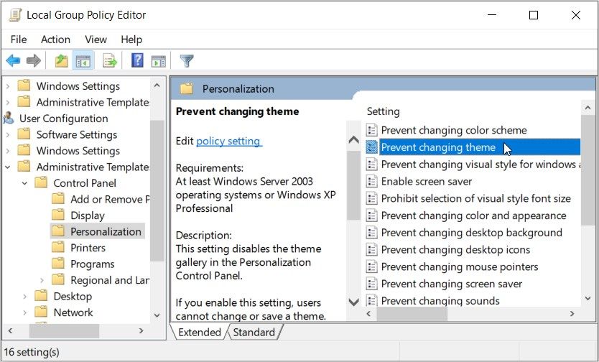Viewport: 599px width, 362px height.
Task: Switch to the Standard tab
Action: (254, 333)
